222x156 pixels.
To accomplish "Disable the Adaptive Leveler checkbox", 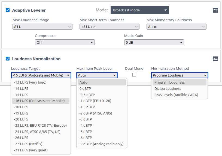I will pos(8,10).
